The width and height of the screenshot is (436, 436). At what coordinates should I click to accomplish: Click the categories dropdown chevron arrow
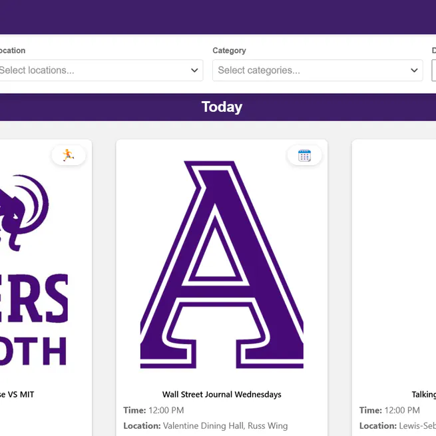point(414,71)
